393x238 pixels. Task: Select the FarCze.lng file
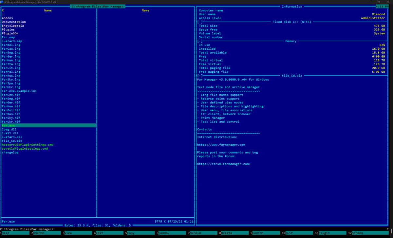click(48, 49)
